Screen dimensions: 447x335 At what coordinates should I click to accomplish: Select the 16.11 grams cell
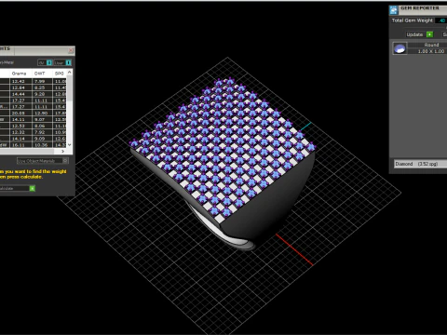point(20,145)
